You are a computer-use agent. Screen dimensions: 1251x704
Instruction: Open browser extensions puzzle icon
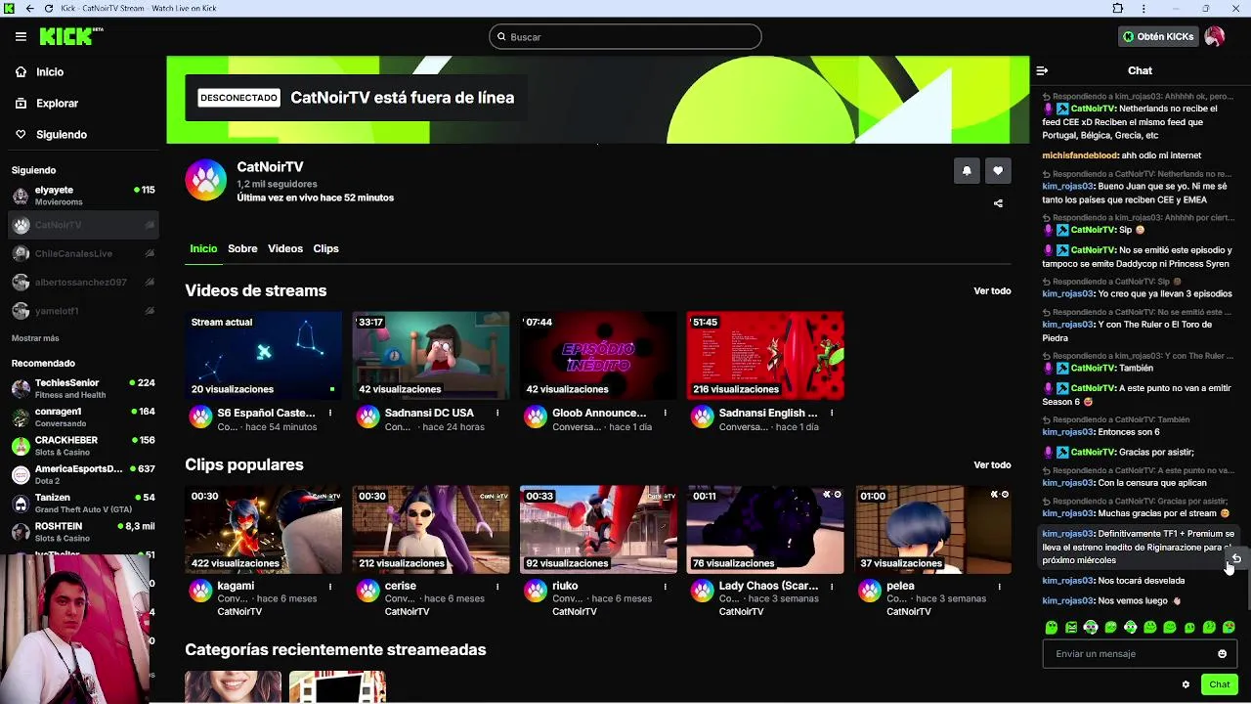[x=1118, y=8]
